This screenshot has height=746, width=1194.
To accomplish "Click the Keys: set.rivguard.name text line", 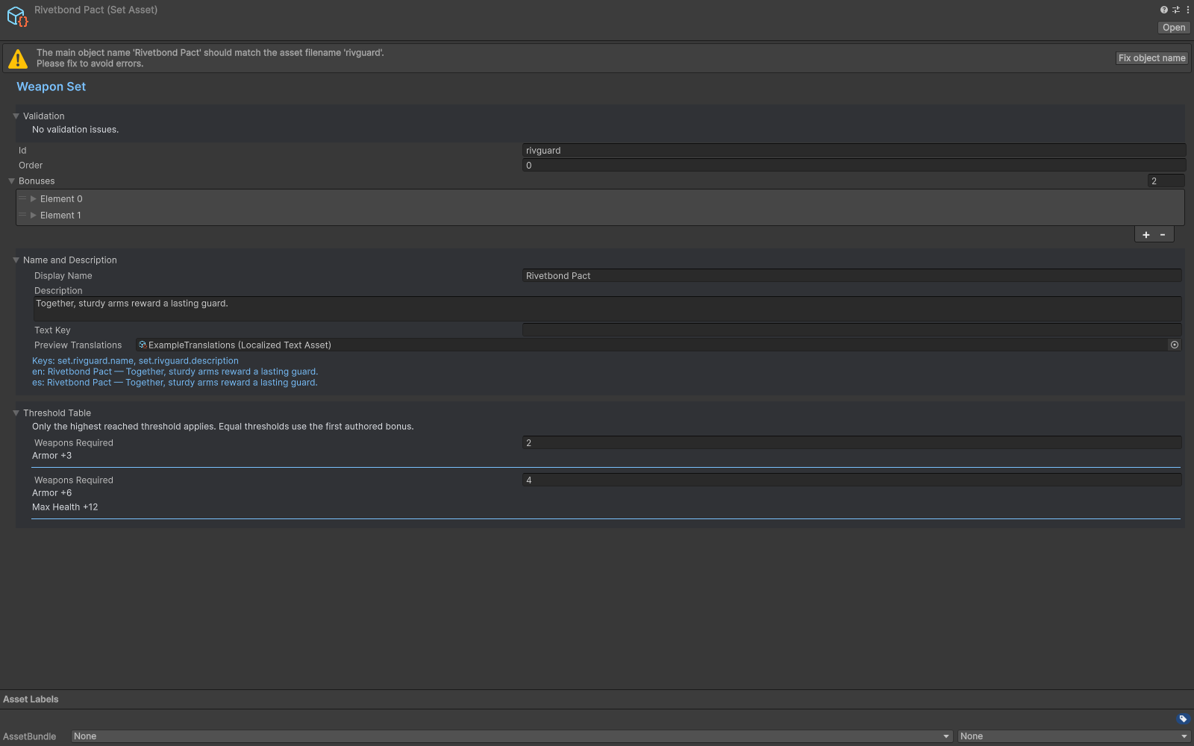I will pyautogui.click(x=135, y=360).
